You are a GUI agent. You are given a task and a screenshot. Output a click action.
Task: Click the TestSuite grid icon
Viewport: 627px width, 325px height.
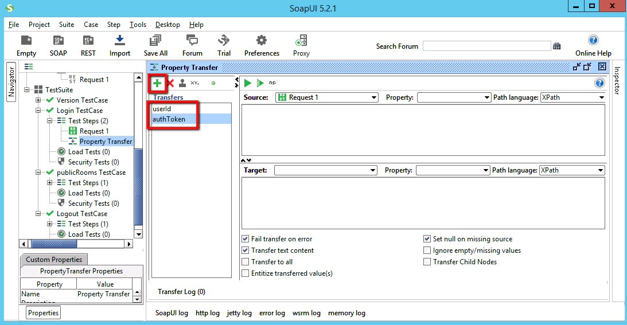(x=38, y=89)
